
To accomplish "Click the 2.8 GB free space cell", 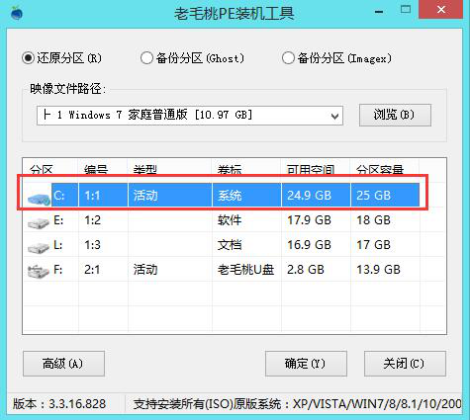I will (306, 270).
